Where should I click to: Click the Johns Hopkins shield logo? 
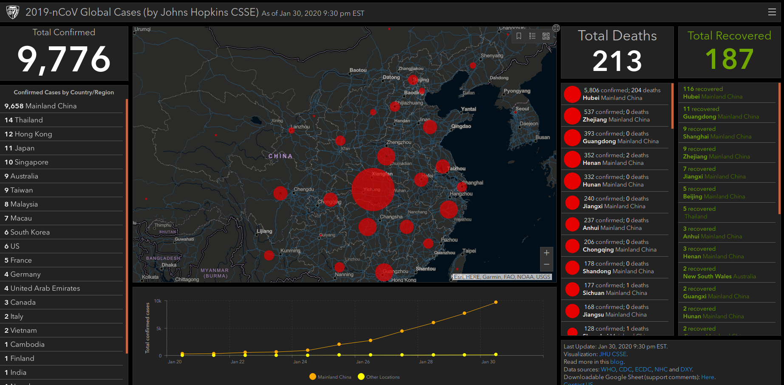[x=13, y=12]
